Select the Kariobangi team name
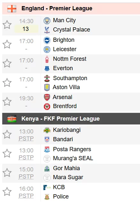Viewport: 140px width, 202px height. coord(67,130)
